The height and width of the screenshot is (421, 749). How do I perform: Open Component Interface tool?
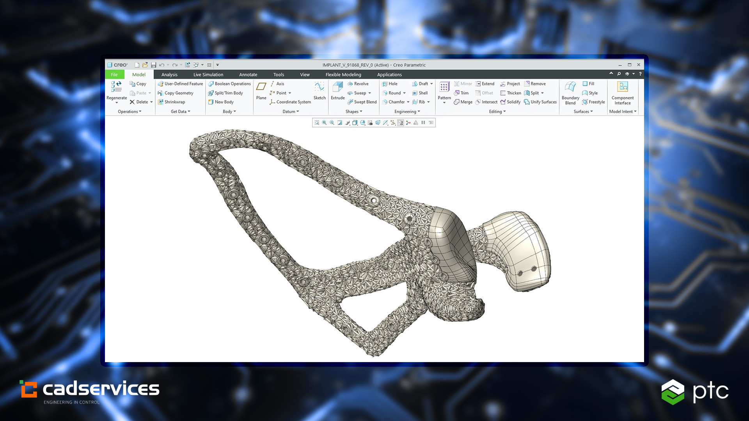tap(623, 93)
